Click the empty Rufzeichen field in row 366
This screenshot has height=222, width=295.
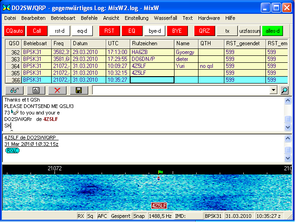tap(152, 80)
